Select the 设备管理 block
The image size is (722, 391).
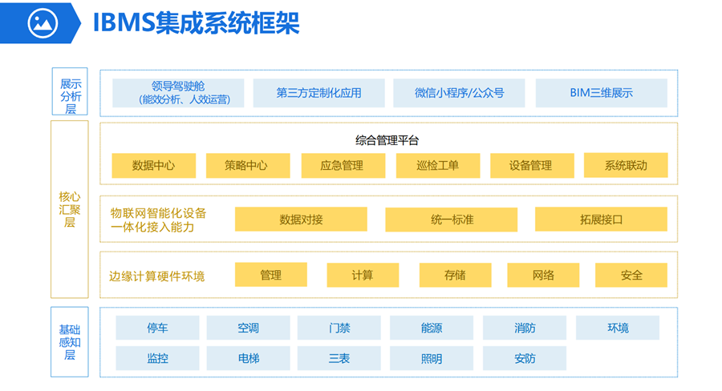(533, 166)
